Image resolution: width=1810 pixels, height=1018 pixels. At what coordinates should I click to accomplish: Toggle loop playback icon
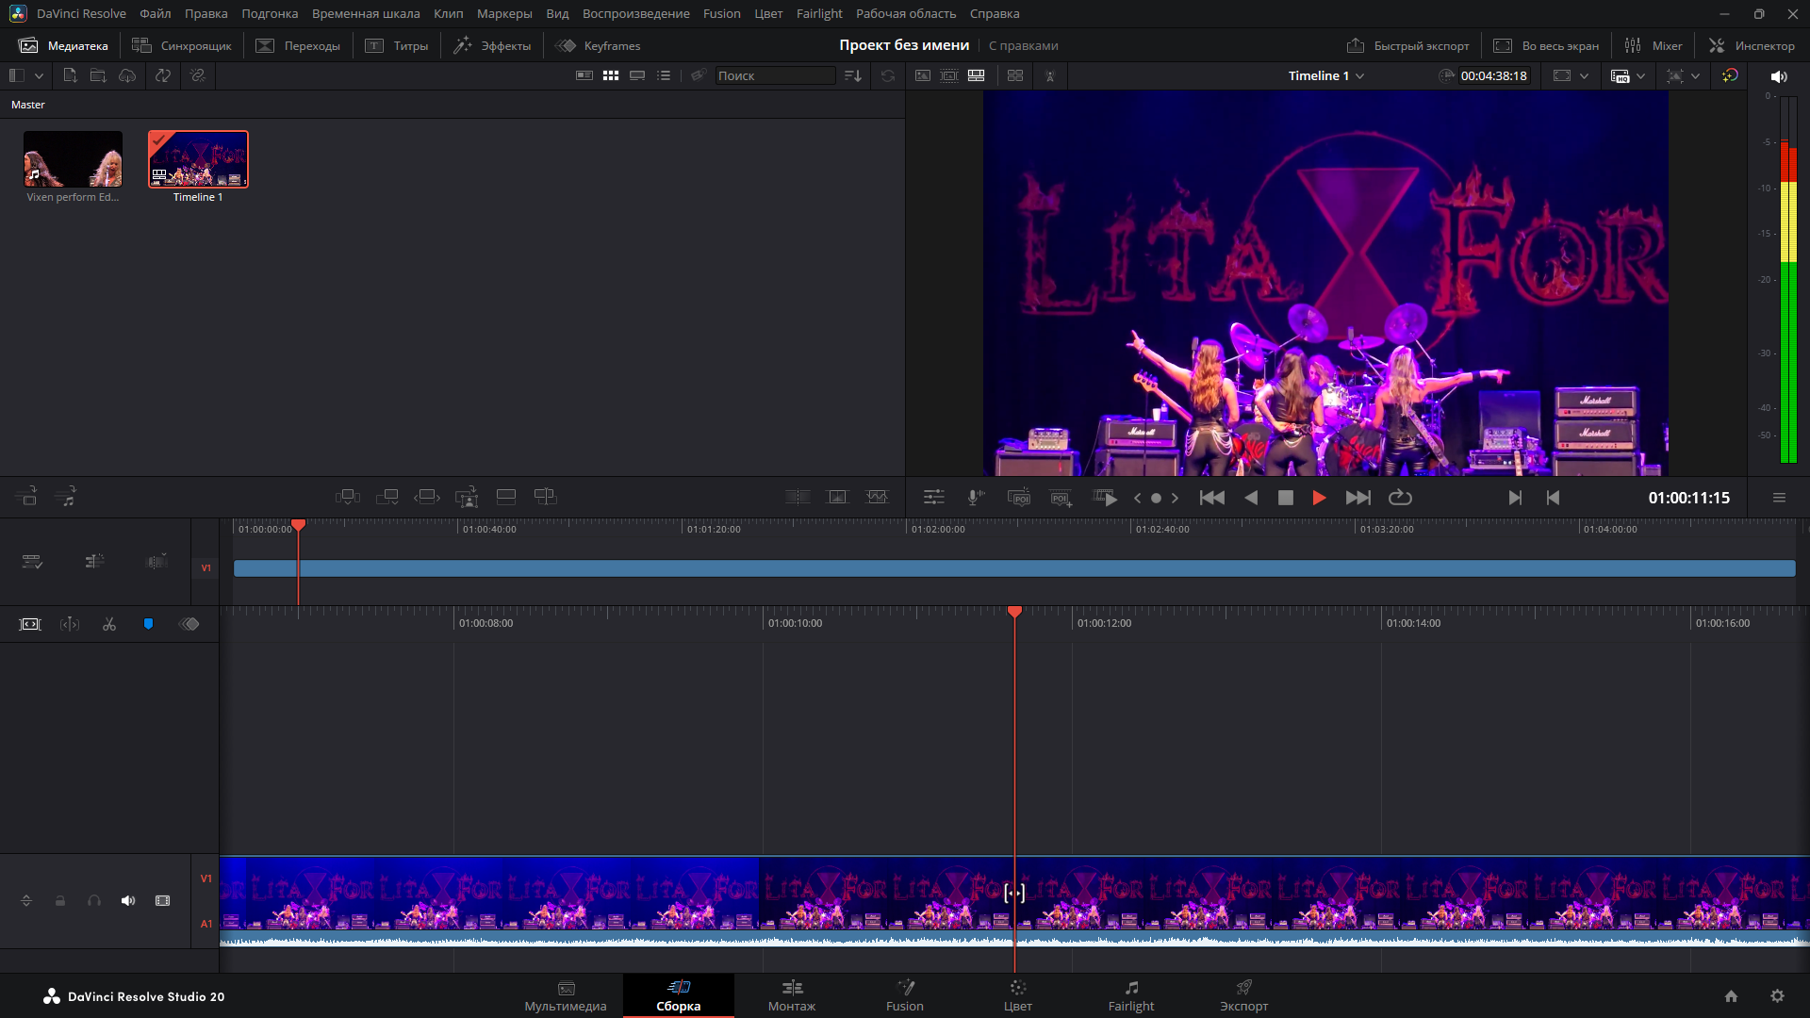1400,498
